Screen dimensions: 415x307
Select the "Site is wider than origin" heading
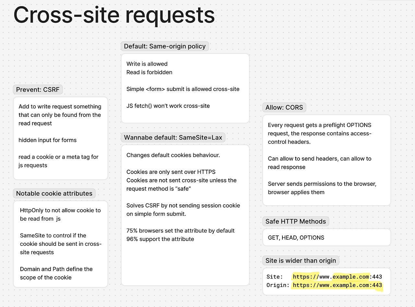point(300,260)
